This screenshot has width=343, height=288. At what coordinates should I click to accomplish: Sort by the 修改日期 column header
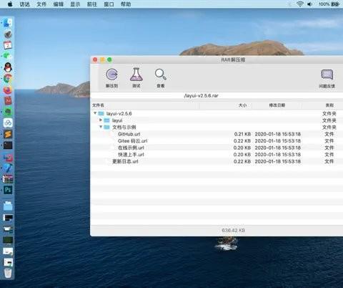[x=277, y=105]
